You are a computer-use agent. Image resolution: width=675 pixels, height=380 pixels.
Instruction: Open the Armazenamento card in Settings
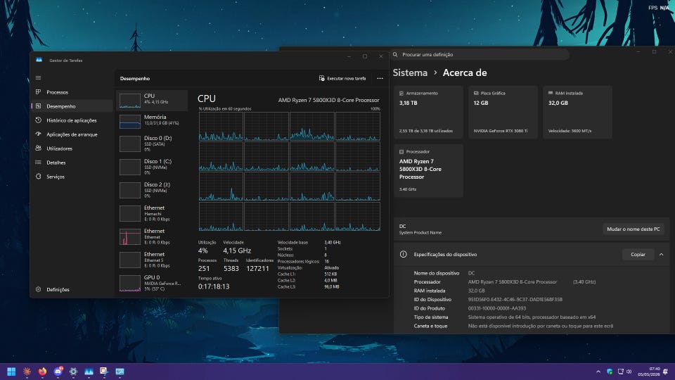pos(428,112)
